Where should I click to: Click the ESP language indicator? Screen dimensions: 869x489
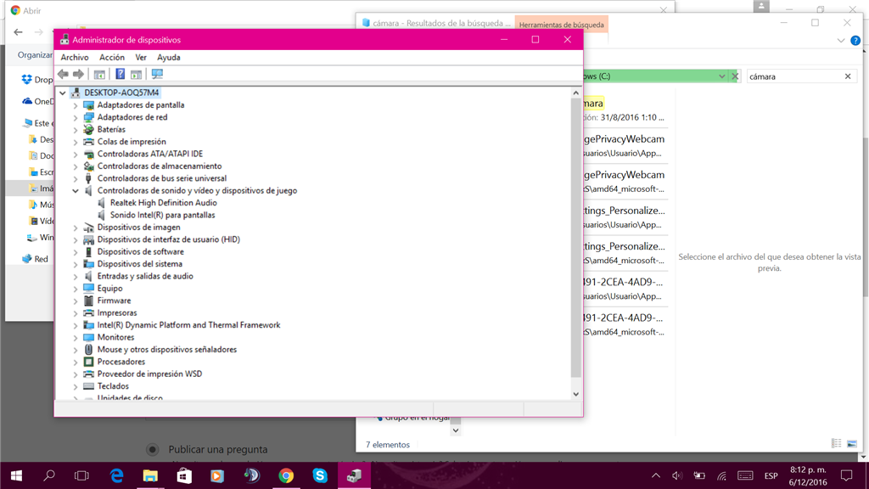(x=771, y=475)
